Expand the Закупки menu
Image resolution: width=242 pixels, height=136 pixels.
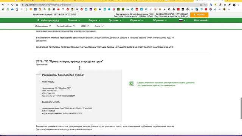click(94, 20)
